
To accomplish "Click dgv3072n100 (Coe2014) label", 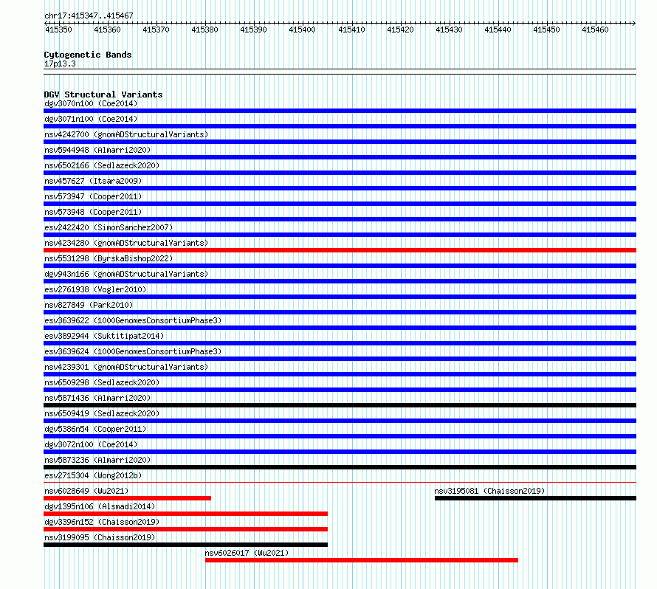I will (91, 444).
